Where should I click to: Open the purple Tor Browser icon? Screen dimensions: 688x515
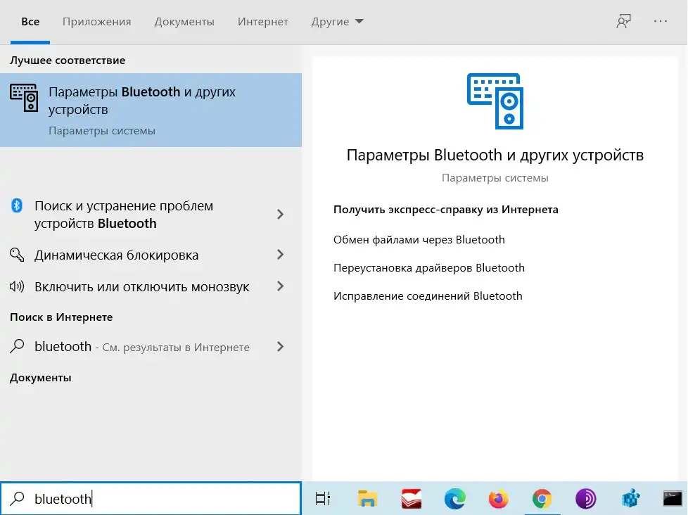tap(586, 498)
